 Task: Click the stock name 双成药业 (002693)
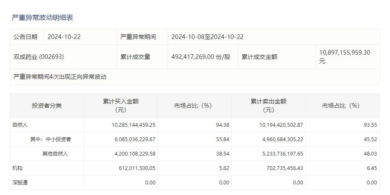click(x=39, y=57)
